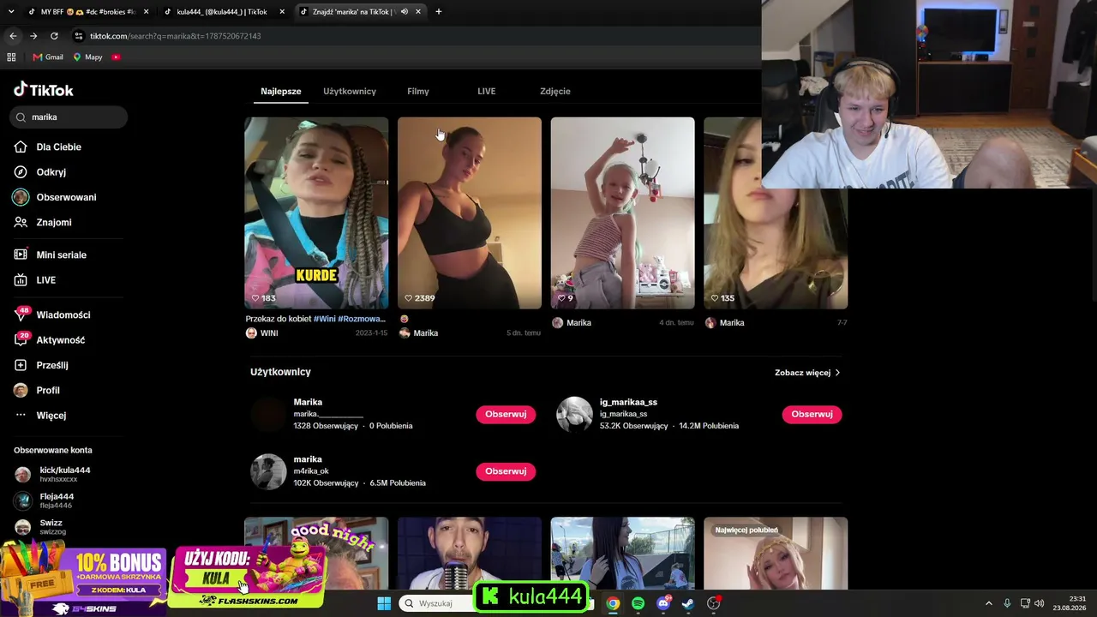The image size is (1097, 617).
Task: Switch to the Użytkownicy tab
Action: 350,91
